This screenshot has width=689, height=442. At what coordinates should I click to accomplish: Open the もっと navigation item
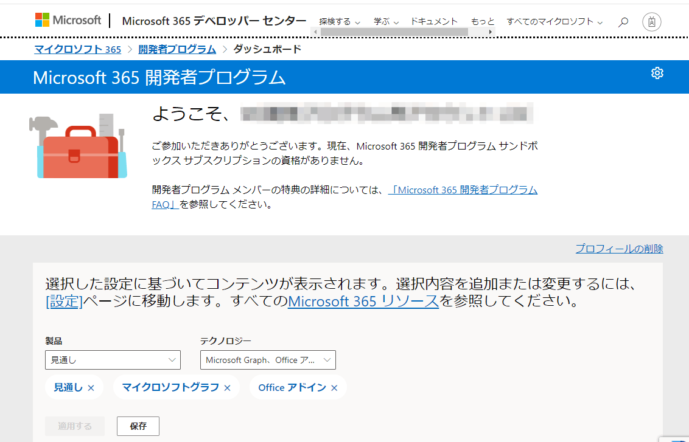pos(482,20)
